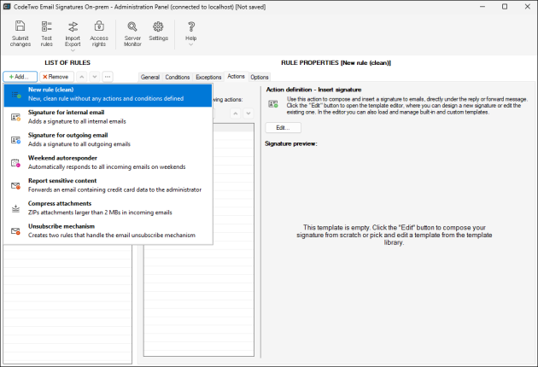Select Report sensitive content from the list

pos(108,185)
